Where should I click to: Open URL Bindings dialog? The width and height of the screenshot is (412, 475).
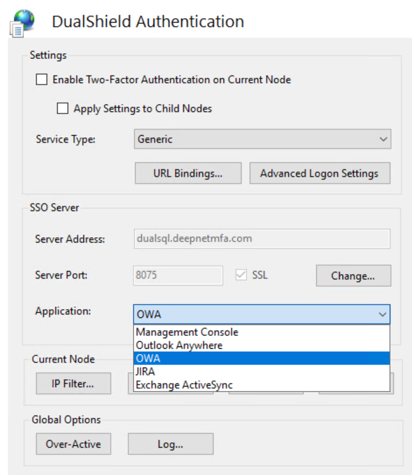click(x=188, y=173)
